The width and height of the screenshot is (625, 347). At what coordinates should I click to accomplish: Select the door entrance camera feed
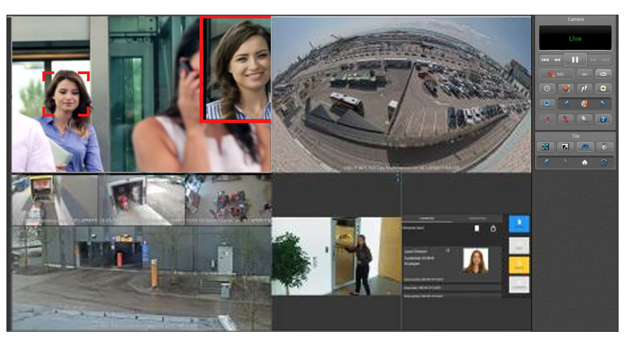(336, 256)
